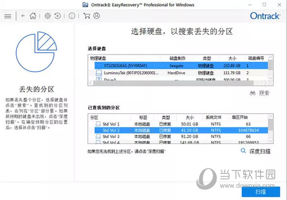
Task: Minimize the EasyRecovery window
Action: tap(250, 5)
